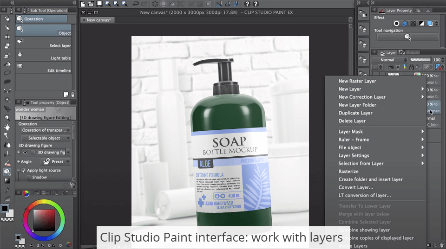
Task: Click the layer opacity slider
Action: pyautogui.click(x=420, y=60)
